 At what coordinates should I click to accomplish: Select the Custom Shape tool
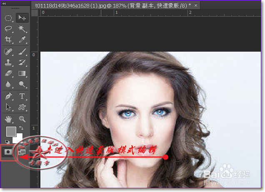[22, 107]
